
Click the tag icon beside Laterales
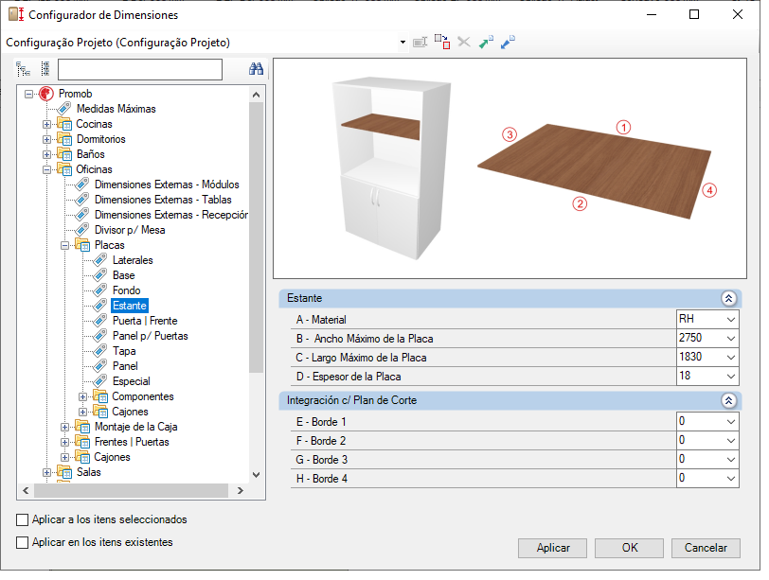100,260
